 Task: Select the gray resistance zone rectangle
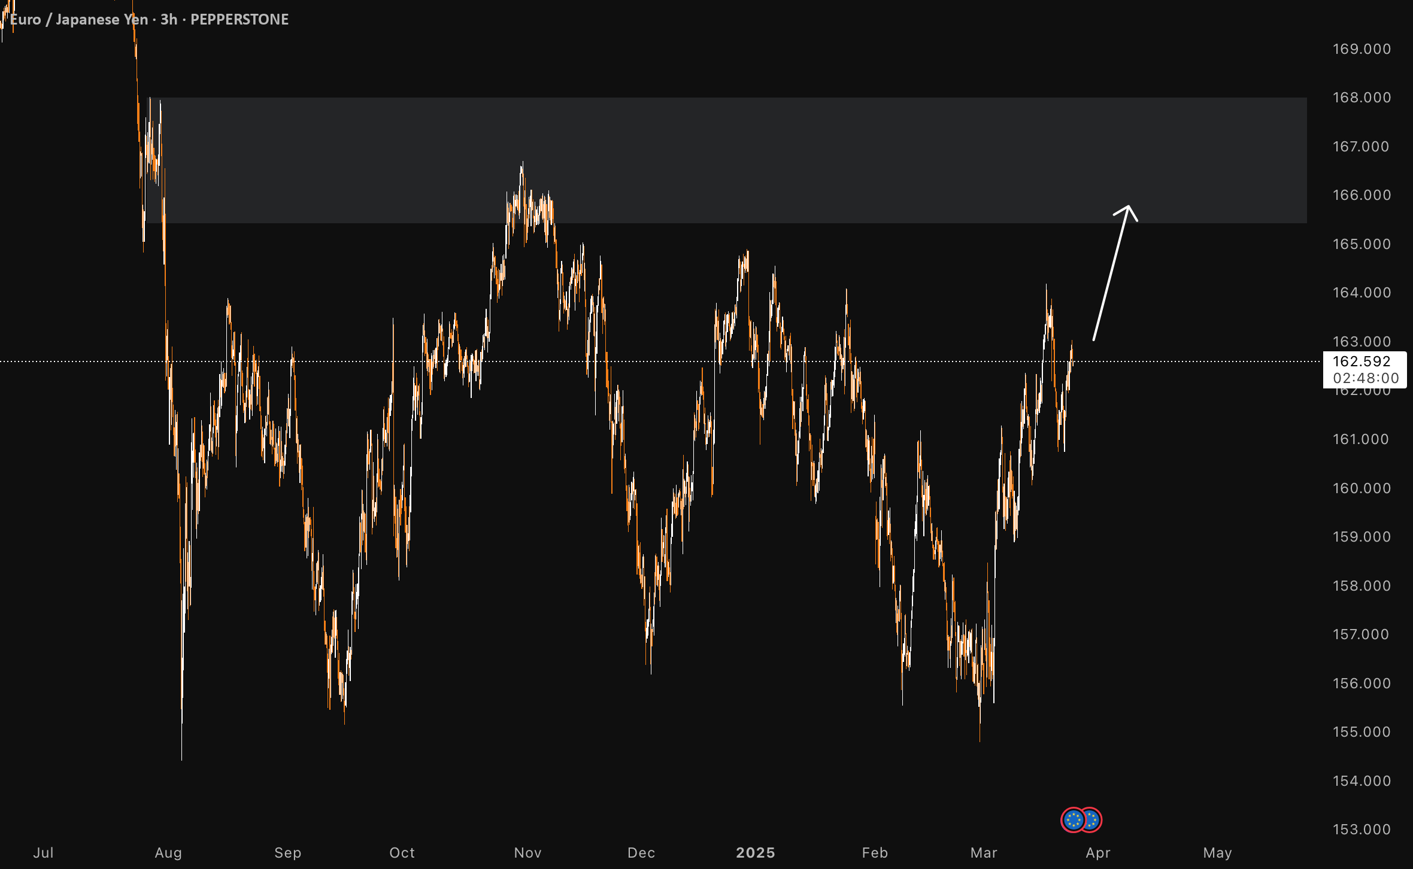point(727,160)
